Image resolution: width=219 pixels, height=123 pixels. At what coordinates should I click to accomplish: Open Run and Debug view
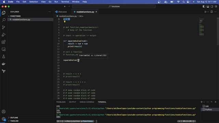4,35
